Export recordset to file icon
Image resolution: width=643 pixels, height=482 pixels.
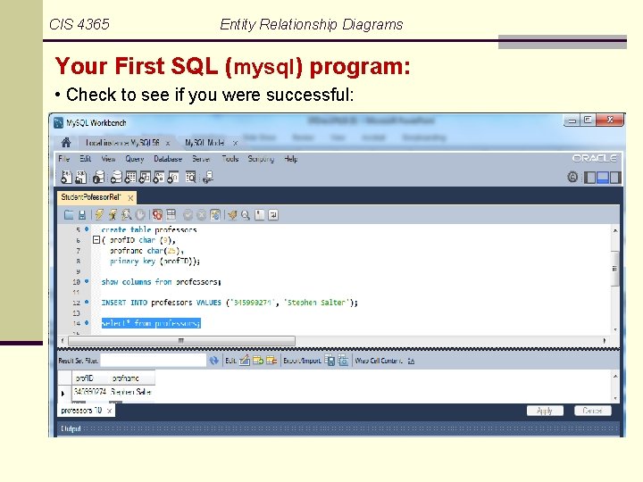330,361
